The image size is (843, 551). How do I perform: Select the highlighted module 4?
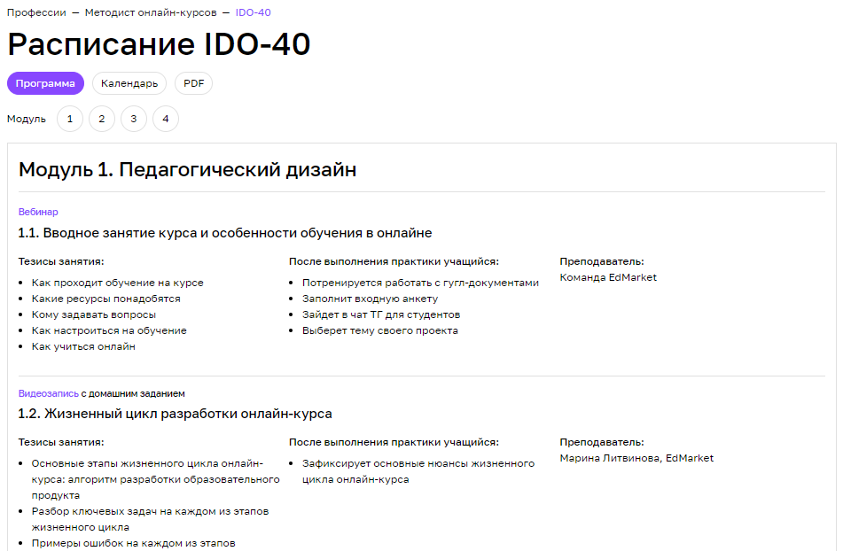pos(166,118)
